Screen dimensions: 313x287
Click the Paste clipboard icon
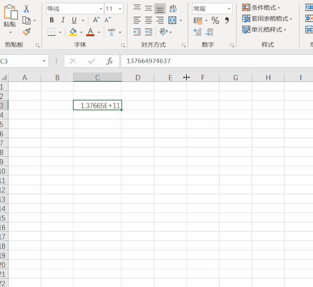pos(11,12)
